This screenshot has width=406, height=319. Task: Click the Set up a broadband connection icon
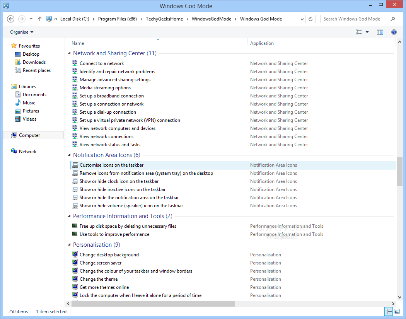pyautogui.click(x=75, y=96)
